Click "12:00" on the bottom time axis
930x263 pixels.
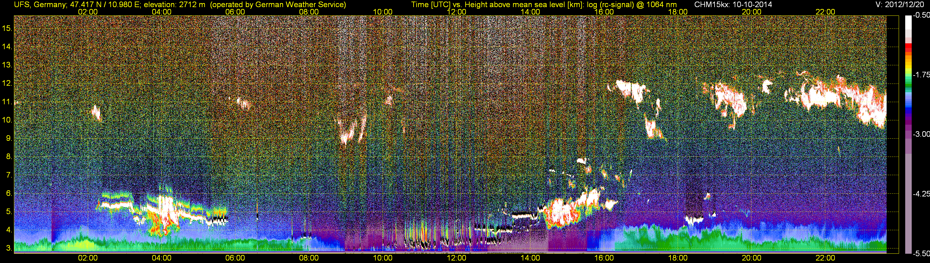[456, 258]
